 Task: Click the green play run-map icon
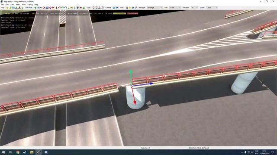pyautogui.click(x=23, y=8)
